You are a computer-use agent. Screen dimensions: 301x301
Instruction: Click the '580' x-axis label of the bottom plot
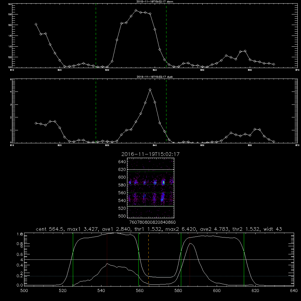pos(178,291)
